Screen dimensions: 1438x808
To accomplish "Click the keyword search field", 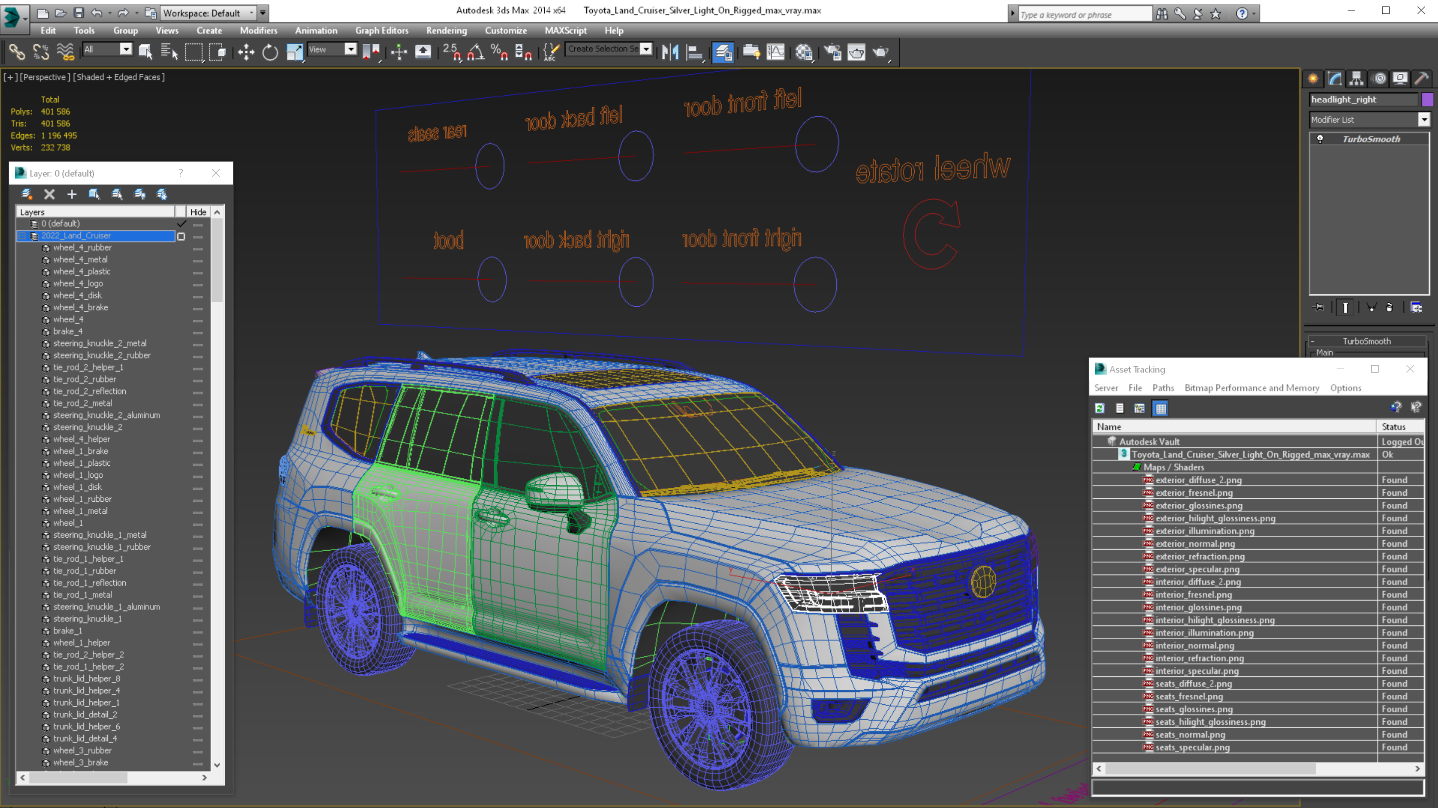I will coord(1084,14).
